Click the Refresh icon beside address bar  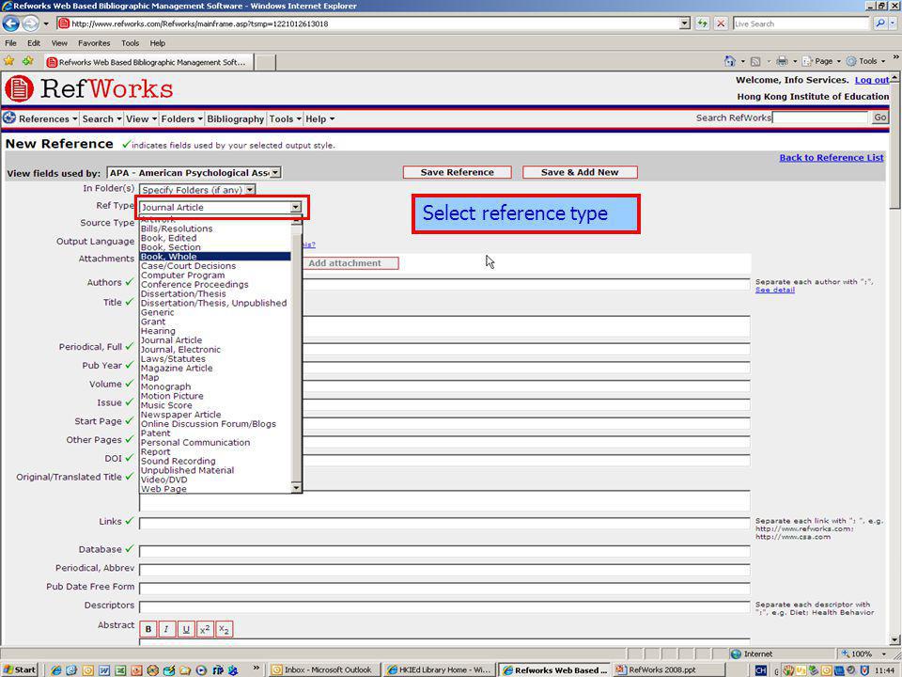703,24
